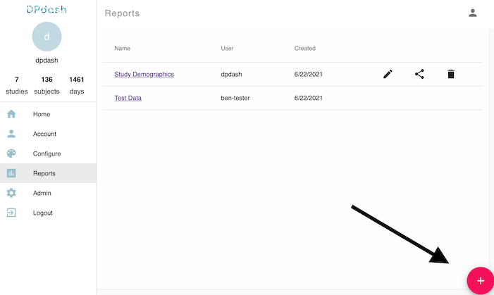Click the Admin gear icon
This screenshot has height=295, width=494.
pyautogui.click(x=11, y=193)
